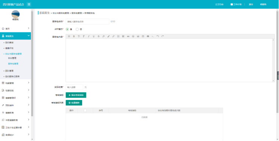Open 签约查询 in the sidebar

9,43
